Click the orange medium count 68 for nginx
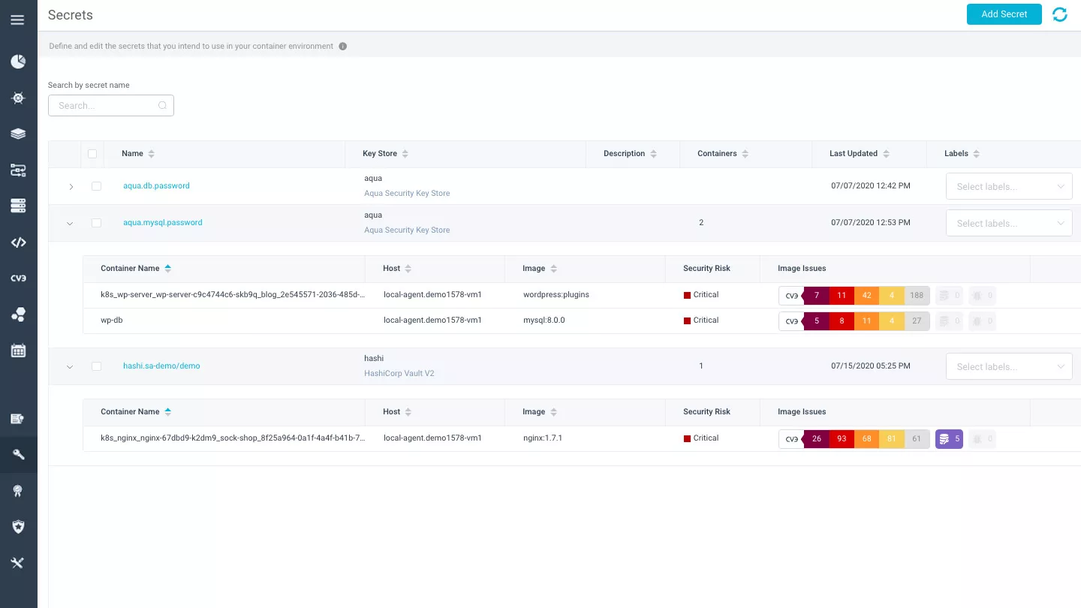The height and width of the screenshot is (608, 1081). [x=866, y=439]
